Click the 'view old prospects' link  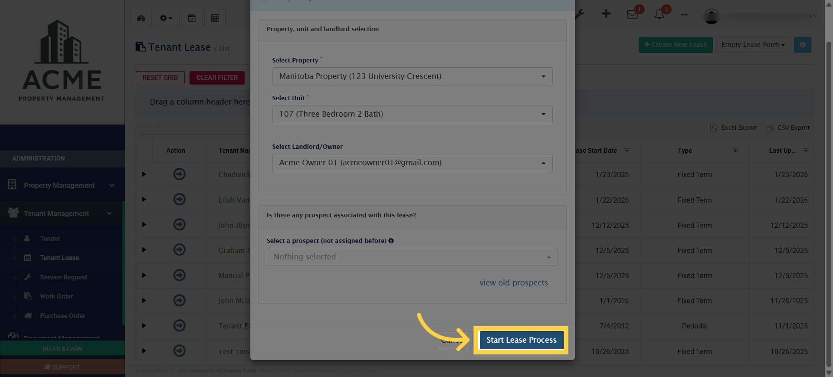(514, 282)
